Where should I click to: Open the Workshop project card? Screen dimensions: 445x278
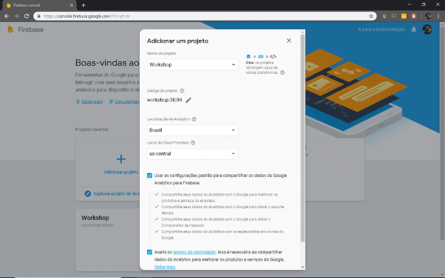pyautogui.click(x=108, y=239)
